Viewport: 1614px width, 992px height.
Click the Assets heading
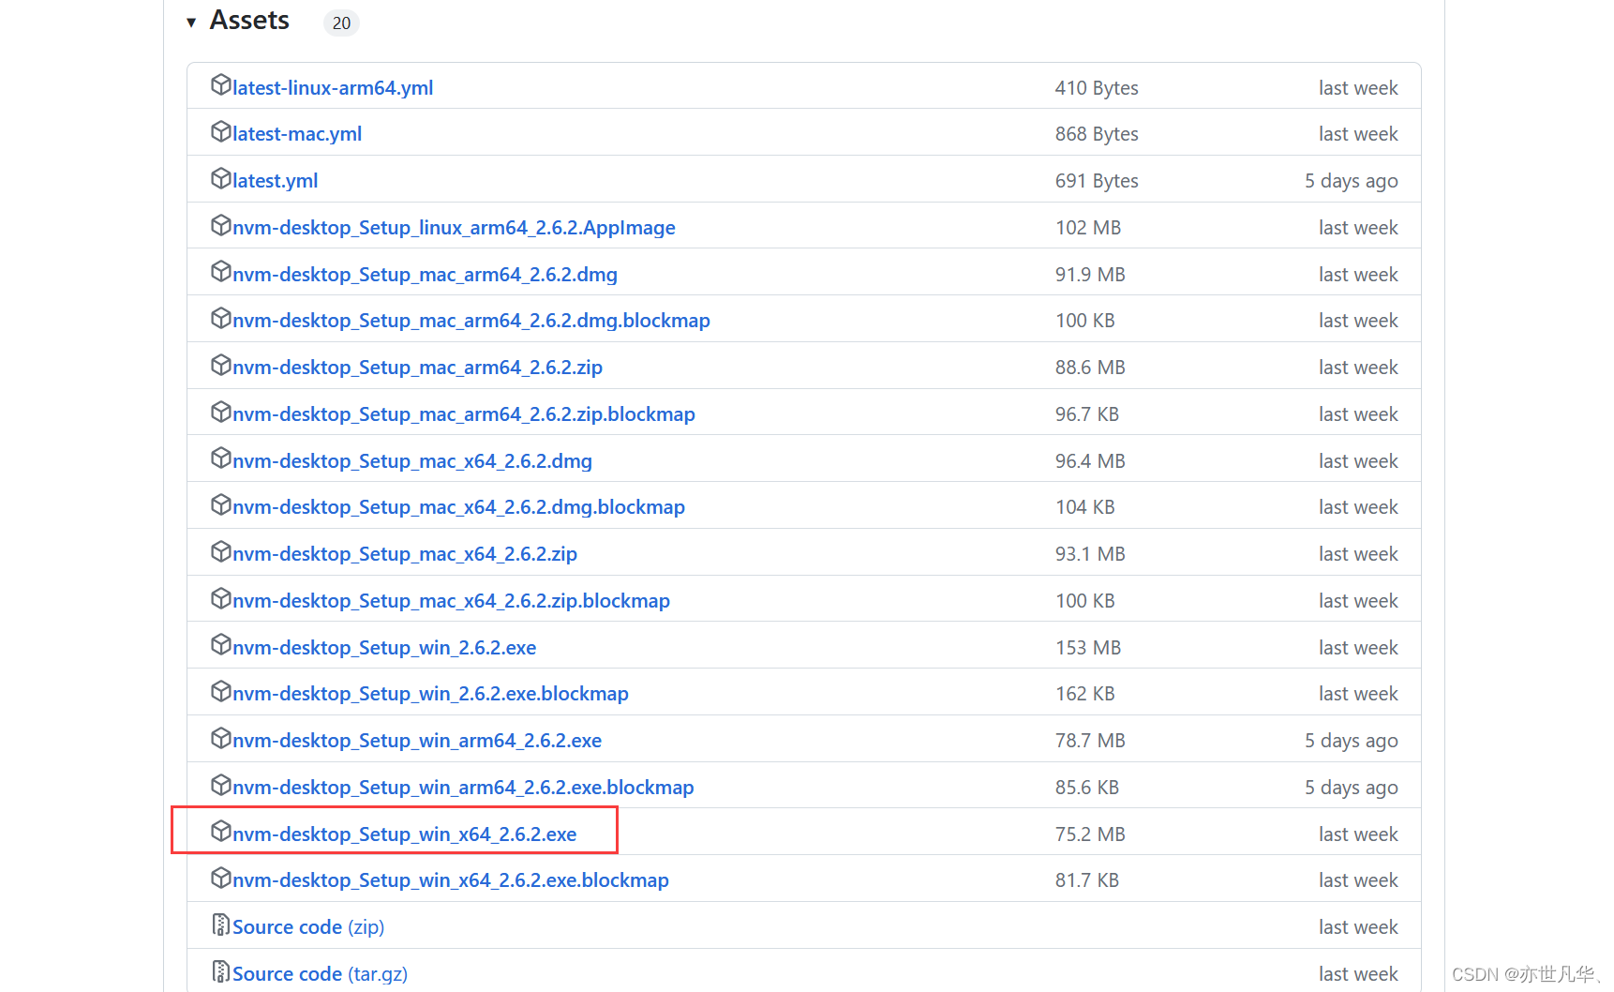[249, 21]
